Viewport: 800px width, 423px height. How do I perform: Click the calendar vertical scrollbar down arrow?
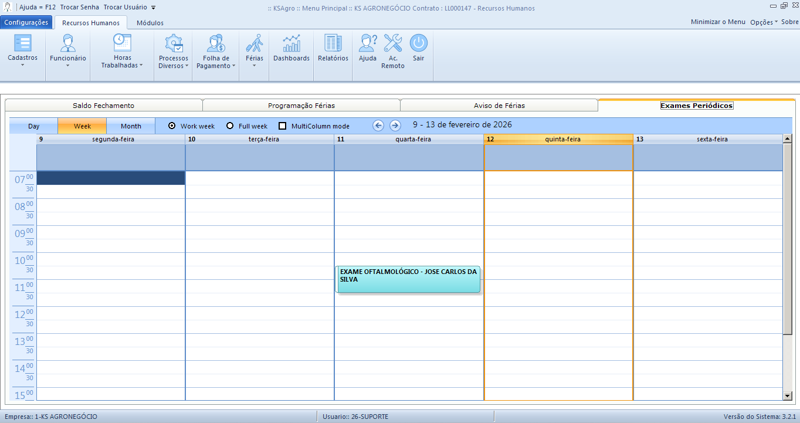pyautogui.click(x=788, y=396)
